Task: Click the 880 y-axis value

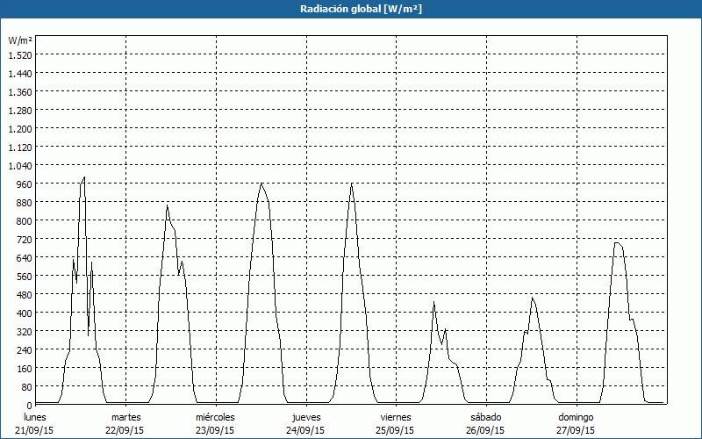Action: point(25,203)
